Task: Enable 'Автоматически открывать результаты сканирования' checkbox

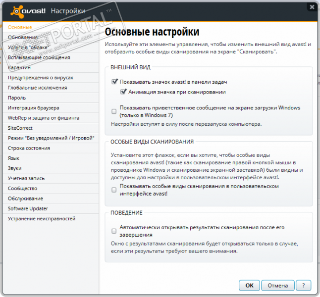Action: 114,231
